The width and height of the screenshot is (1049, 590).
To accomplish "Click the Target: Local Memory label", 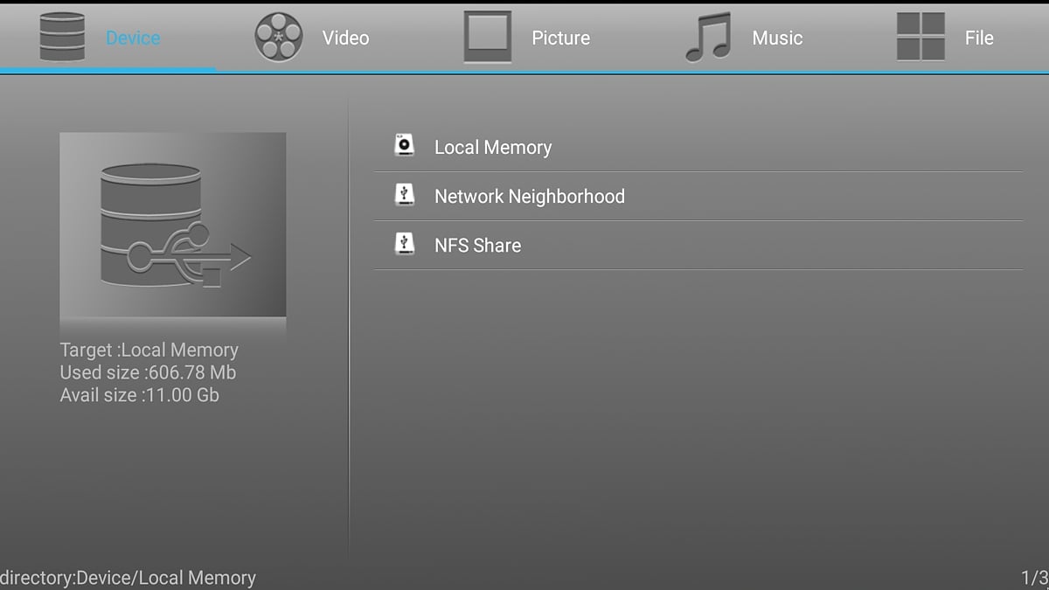I will coord(149,350).
